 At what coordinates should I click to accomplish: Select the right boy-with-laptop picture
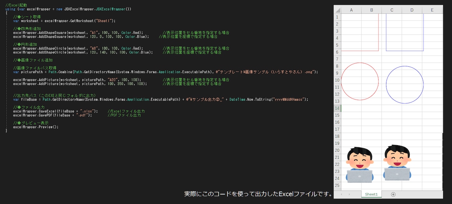[397, 163]
